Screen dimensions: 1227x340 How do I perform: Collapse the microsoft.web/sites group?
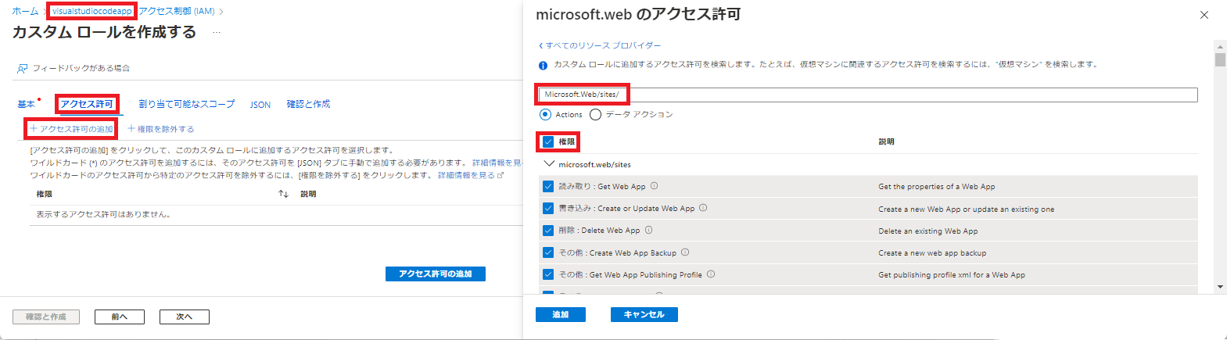click(549, 164)
